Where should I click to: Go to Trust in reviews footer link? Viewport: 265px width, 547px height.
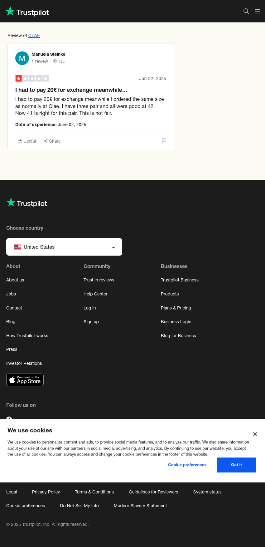(x=99, y=280)
